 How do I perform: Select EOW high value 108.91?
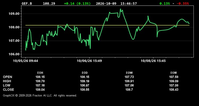129,81
